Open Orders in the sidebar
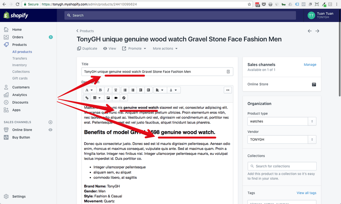341x204 pixels. click(x=18, y=37)
